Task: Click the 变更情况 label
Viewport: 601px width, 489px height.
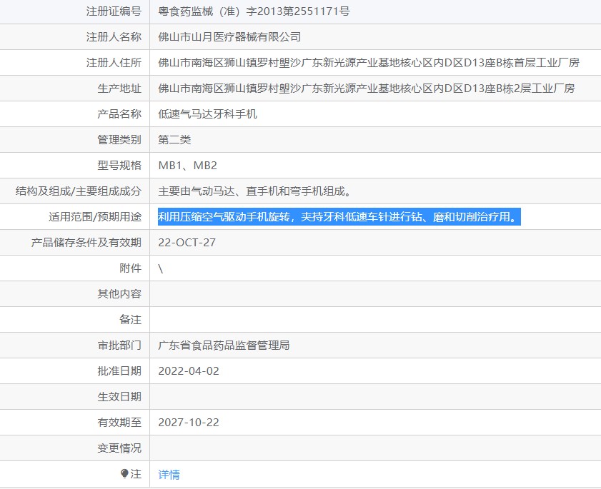Action: tap(119, 448)
